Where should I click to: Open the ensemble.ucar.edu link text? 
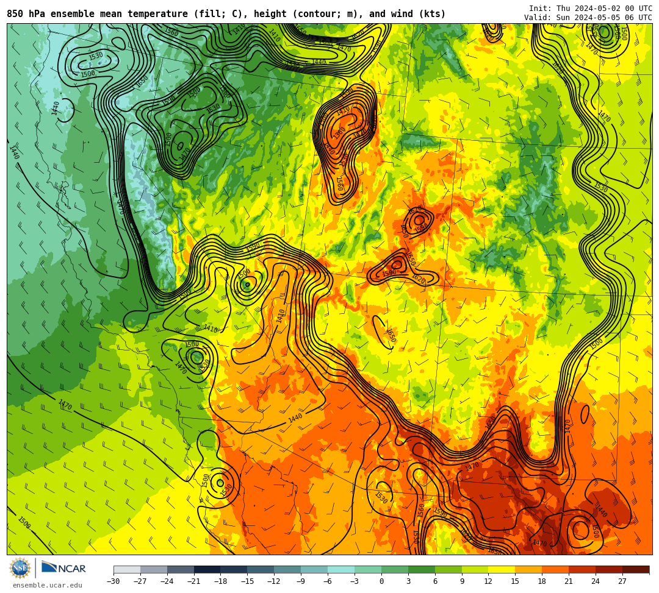point(48,585)
